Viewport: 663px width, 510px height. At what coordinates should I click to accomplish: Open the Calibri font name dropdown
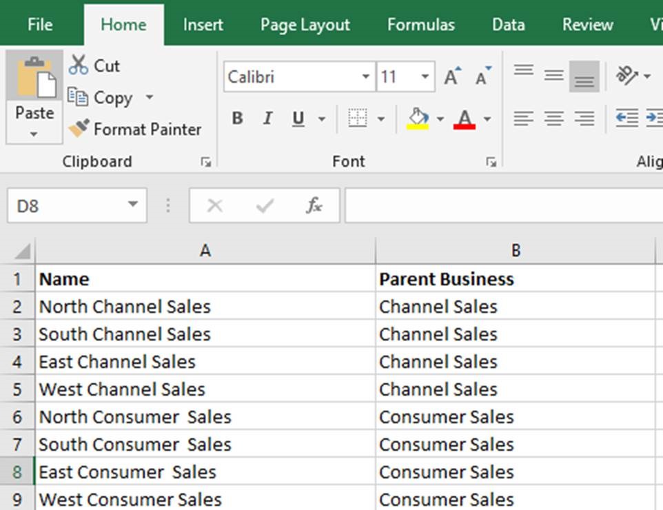tap(366, 77)
